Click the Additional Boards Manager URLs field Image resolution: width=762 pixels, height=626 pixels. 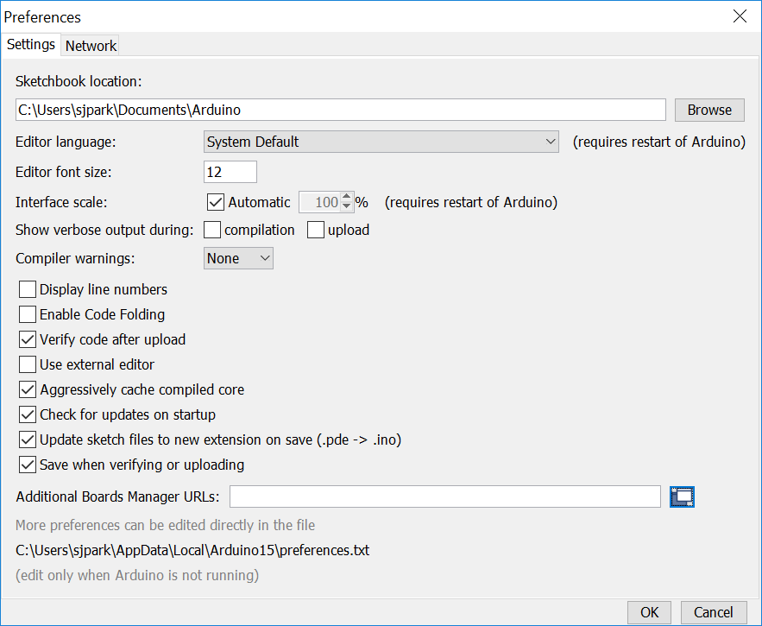pyautogui.click(x=444, y=496)
